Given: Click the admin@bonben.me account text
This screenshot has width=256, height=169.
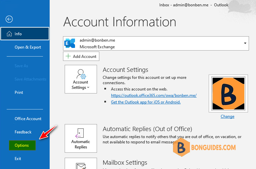Looking at the screenshot, I should (97, 40).
